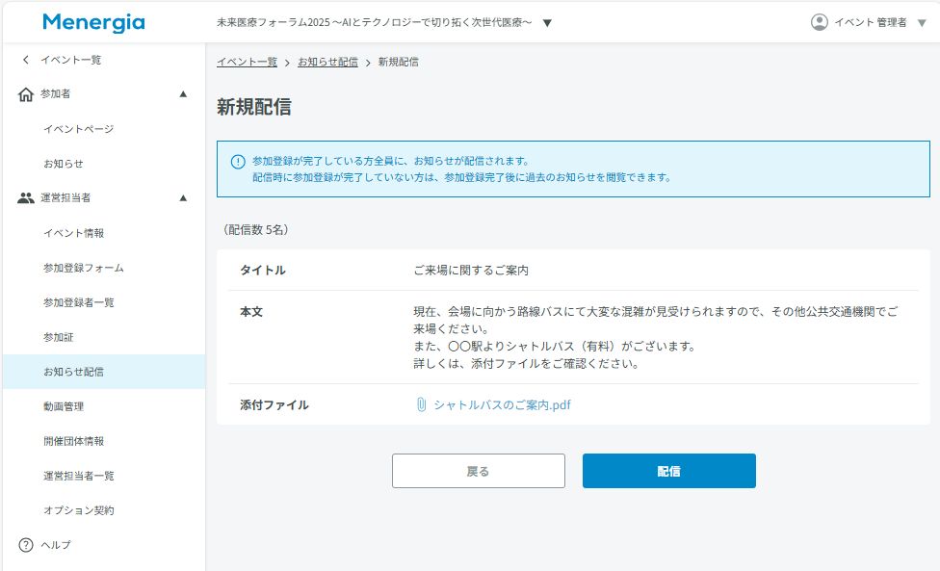The image size is (940, 571).
Task: Open the event selector dropdown arrow
Action: tap(547, 23)
